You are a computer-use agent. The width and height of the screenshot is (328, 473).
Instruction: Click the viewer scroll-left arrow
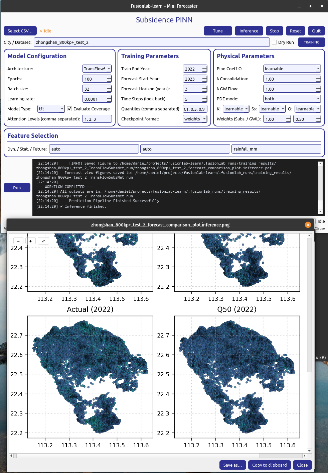(x=11, y=455)
